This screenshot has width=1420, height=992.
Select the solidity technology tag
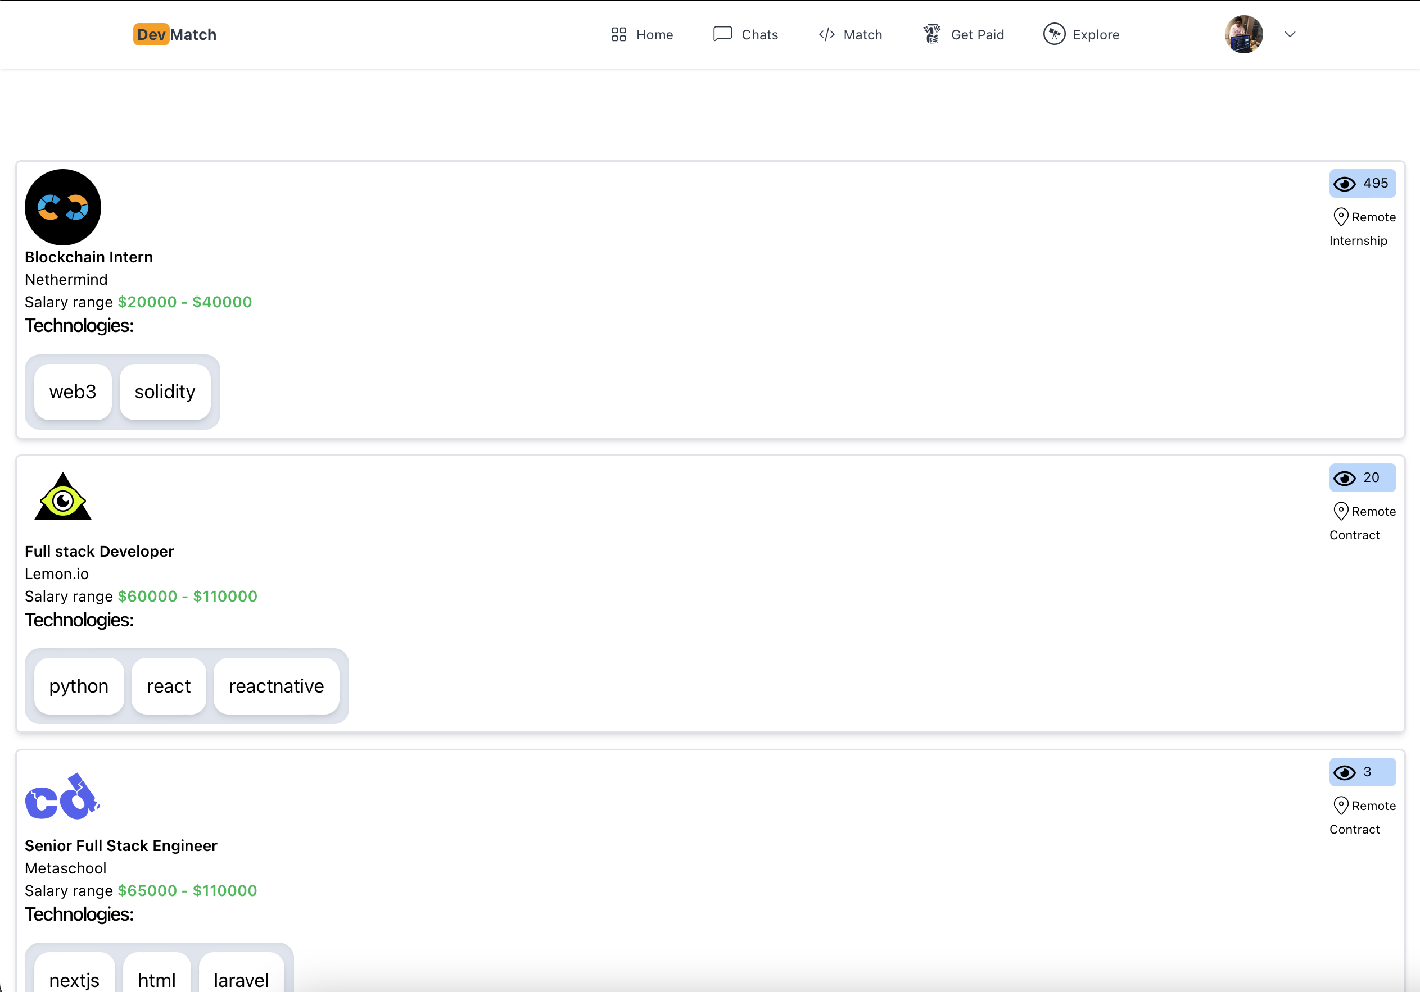coord(165,392)
